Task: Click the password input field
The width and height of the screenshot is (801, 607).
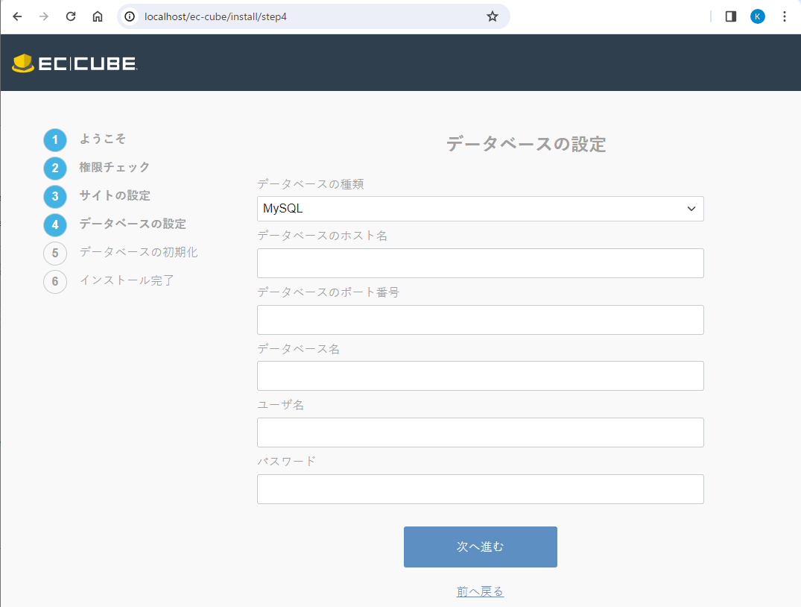Action: pyautogui.click(x=480, y=489)
